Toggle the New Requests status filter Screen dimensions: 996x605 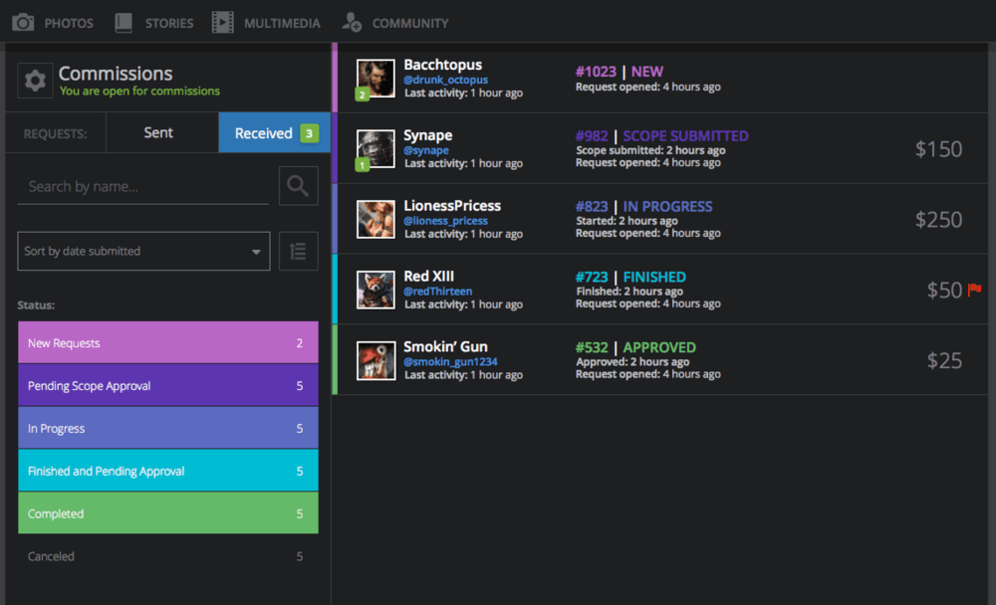click(x=167, y=341)
